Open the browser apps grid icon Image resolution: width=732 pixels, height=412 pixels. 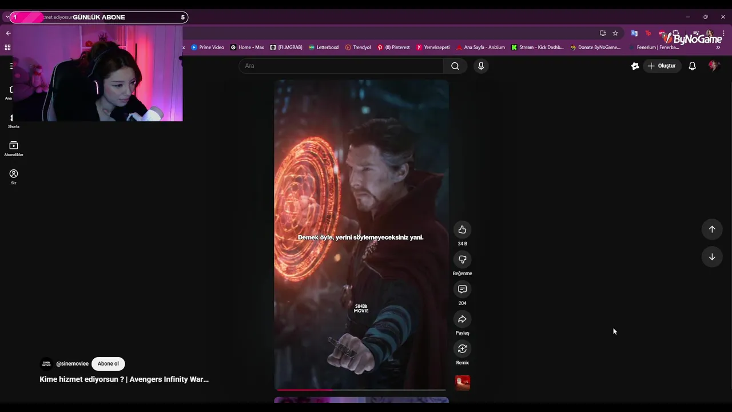pos(7,47)
